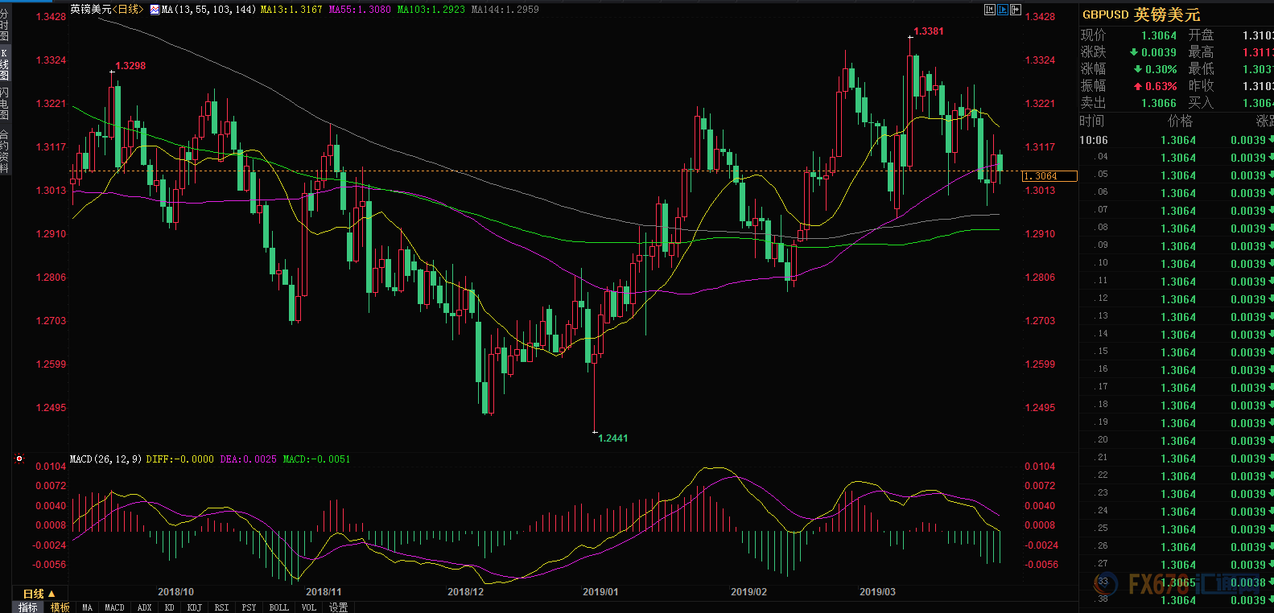The width and height of the screenshot is (1274, 613).
Task: Click the 1.3064 current price label on axis
Action: coord(1049,176)
